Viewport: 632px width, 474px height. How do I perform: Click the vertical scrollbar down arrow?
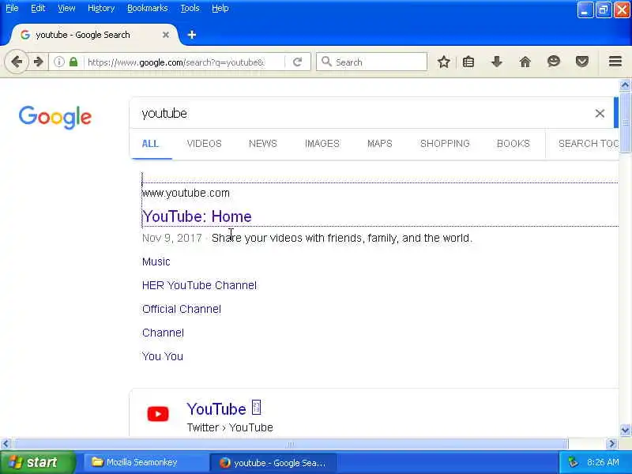[x=625, y=430]
